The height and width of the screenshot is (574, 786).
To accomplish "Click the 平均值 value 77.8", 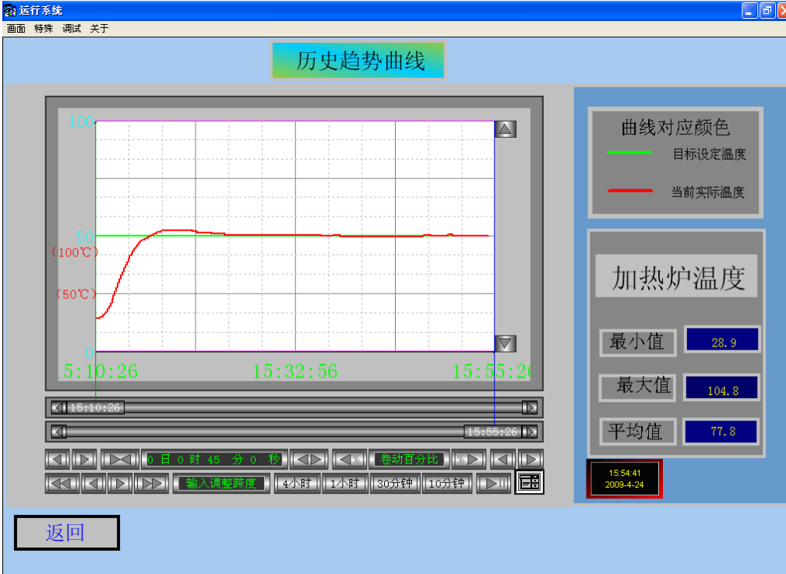I will [722, 431].
